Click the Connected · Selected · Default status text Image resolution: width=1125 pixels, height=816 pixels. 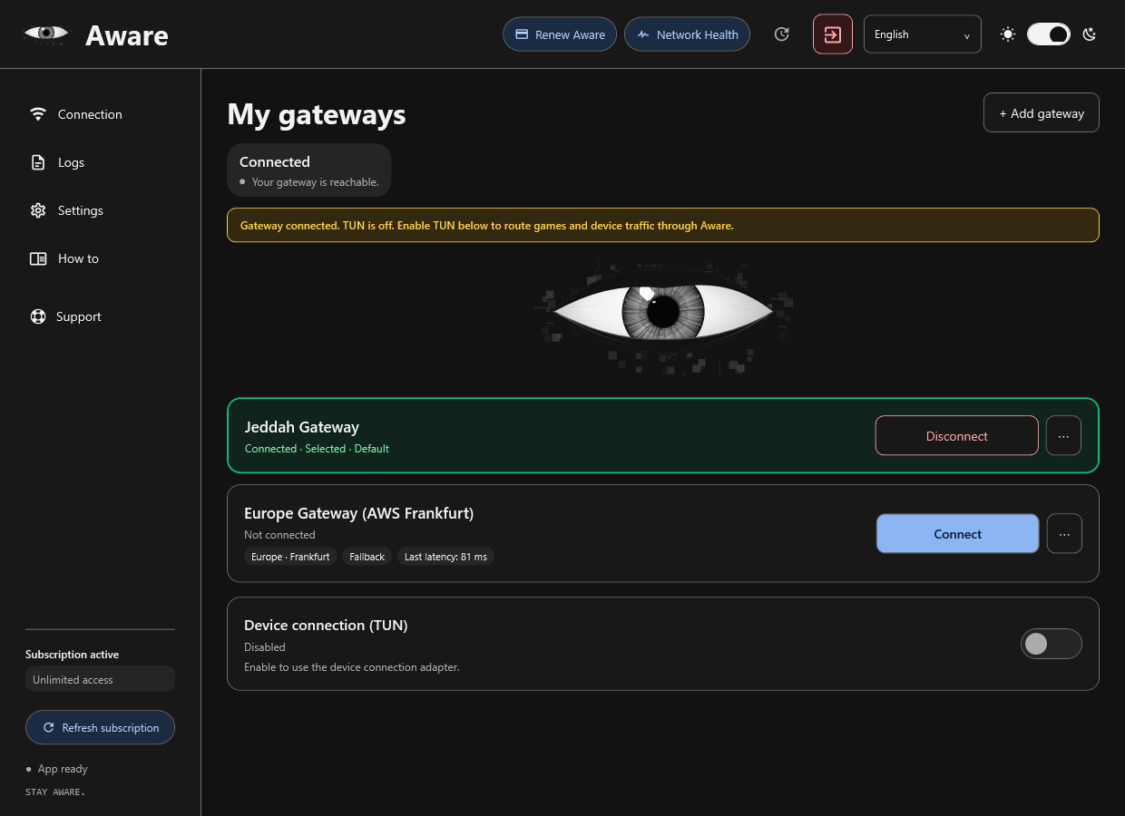point(317,449)
